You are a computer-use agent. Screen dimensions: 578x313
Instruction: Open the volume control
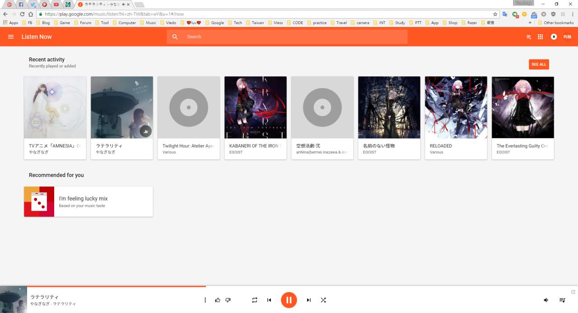(x=546, y=300)
